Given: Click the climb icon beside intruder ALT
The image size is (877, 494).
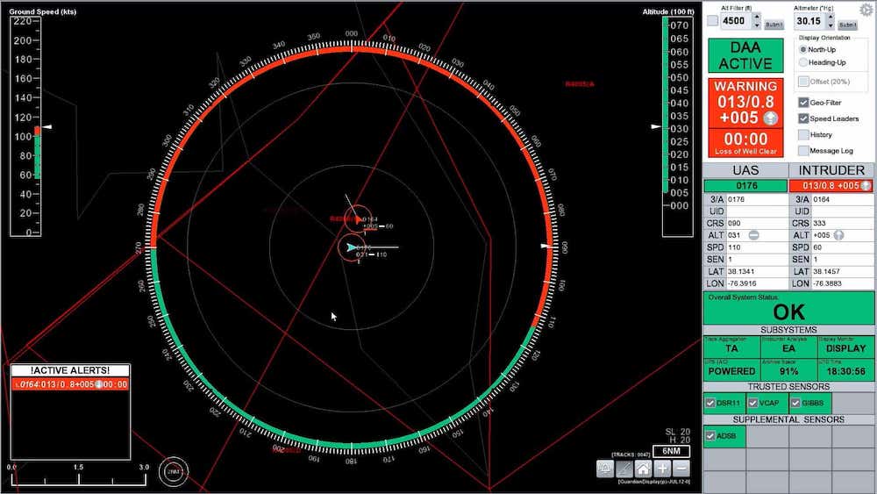Looking at the screenshot, I should pos(838,235).
